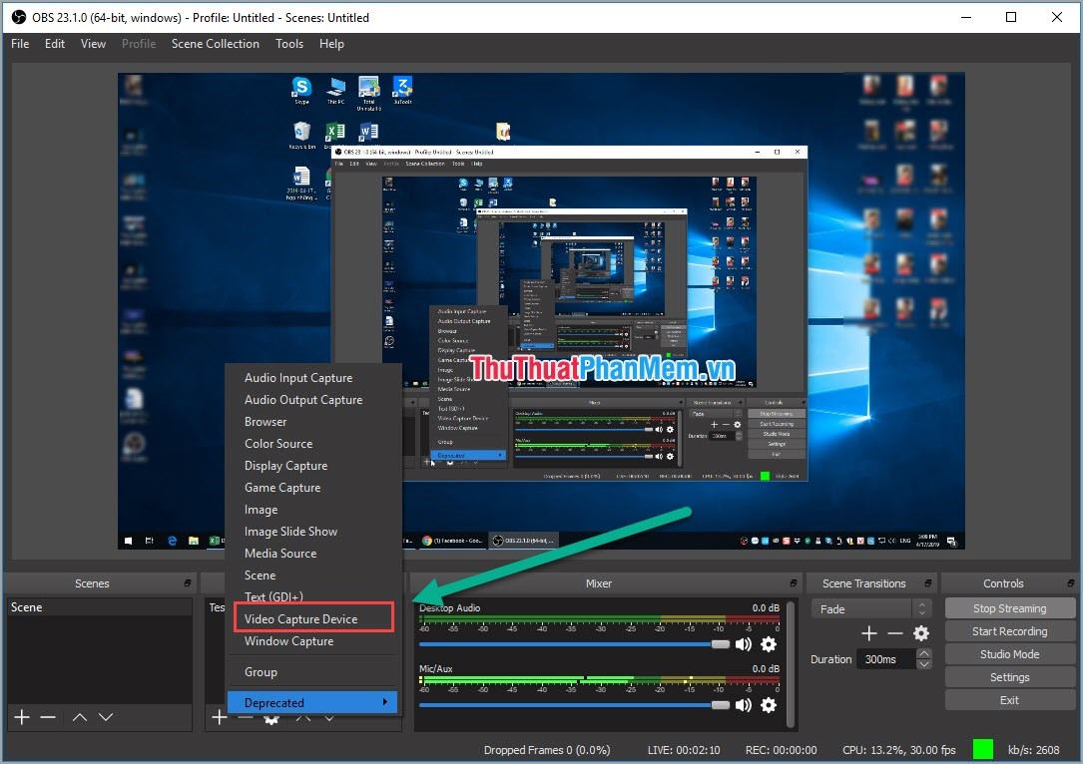Screen dimensions: 1083x764
Task: Remove the selected scene using the minus icon
Action: click(x=47, y=716)
